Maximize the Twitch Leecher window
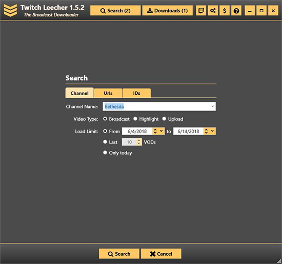Viewport: 282px width, 264px height. tap(261, 11)
